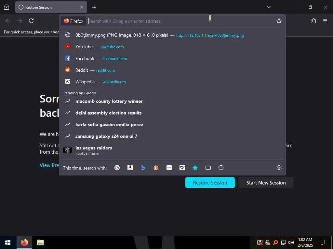Select the Facebook suggestion
333x249 pixels.
pyautogui.click(x=172, y=58)
